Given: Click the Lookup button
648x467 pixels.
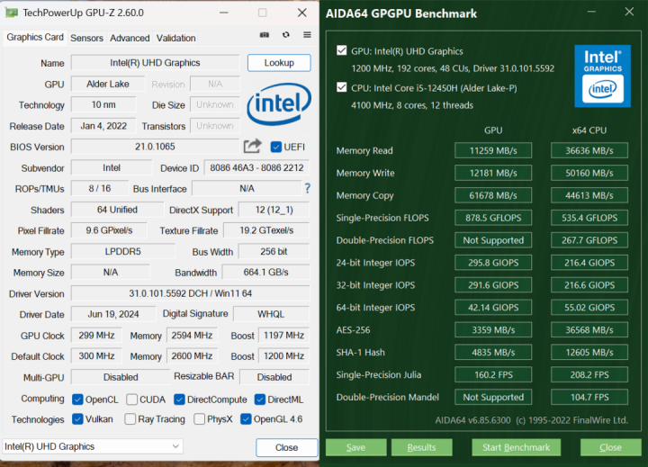Looking at the screenshot, I should [x=279, y=63].
